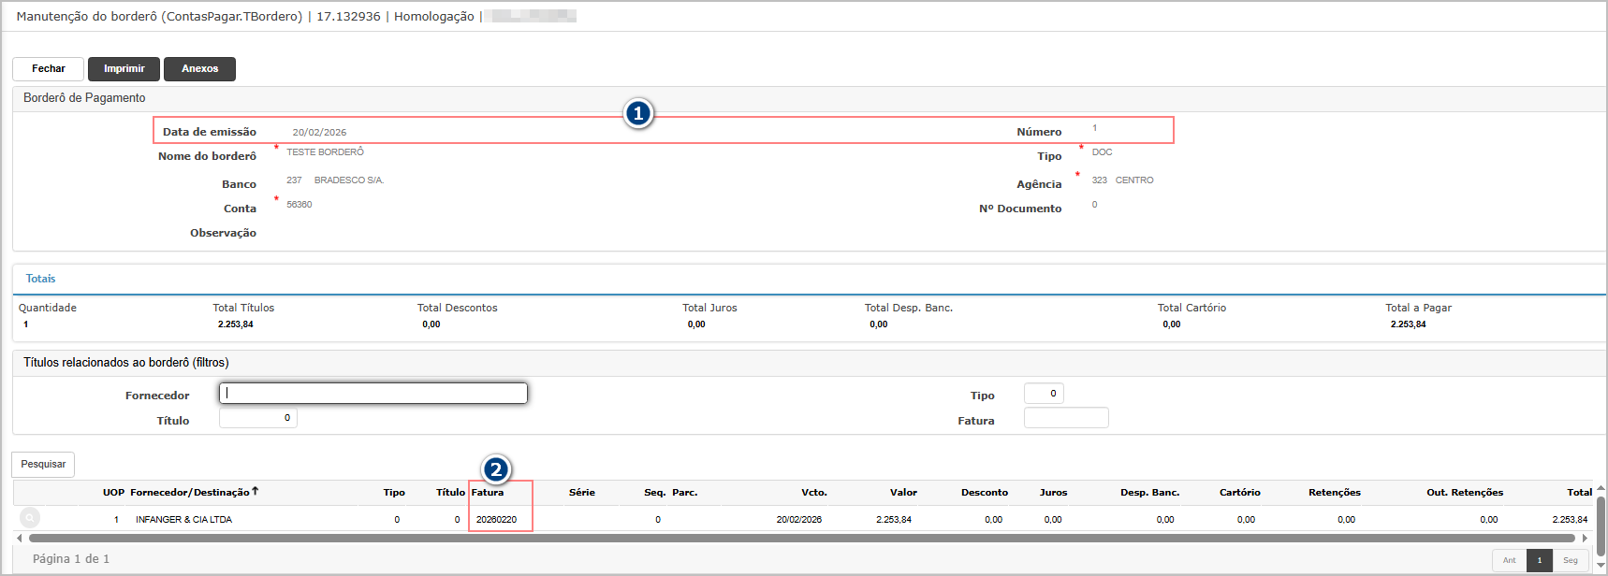
Task: Click the vertical scrollbar up arrow
Action: pos(1601,488)
